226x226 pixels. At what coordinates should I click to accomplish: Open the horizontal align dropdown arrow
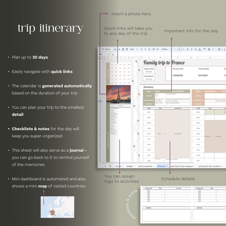(221, 49)
